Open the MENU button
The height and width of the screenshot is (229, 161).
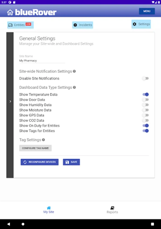pos(147,11)
